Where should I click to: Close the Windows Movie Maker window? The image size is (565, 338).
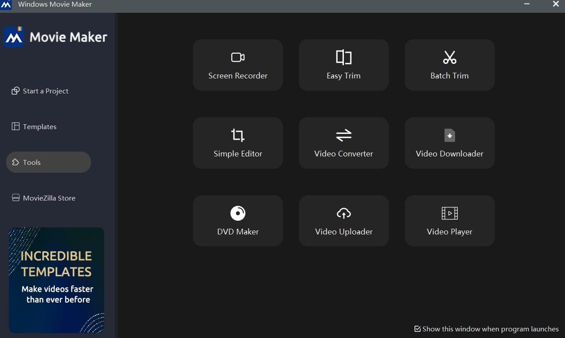click(556, 4)
